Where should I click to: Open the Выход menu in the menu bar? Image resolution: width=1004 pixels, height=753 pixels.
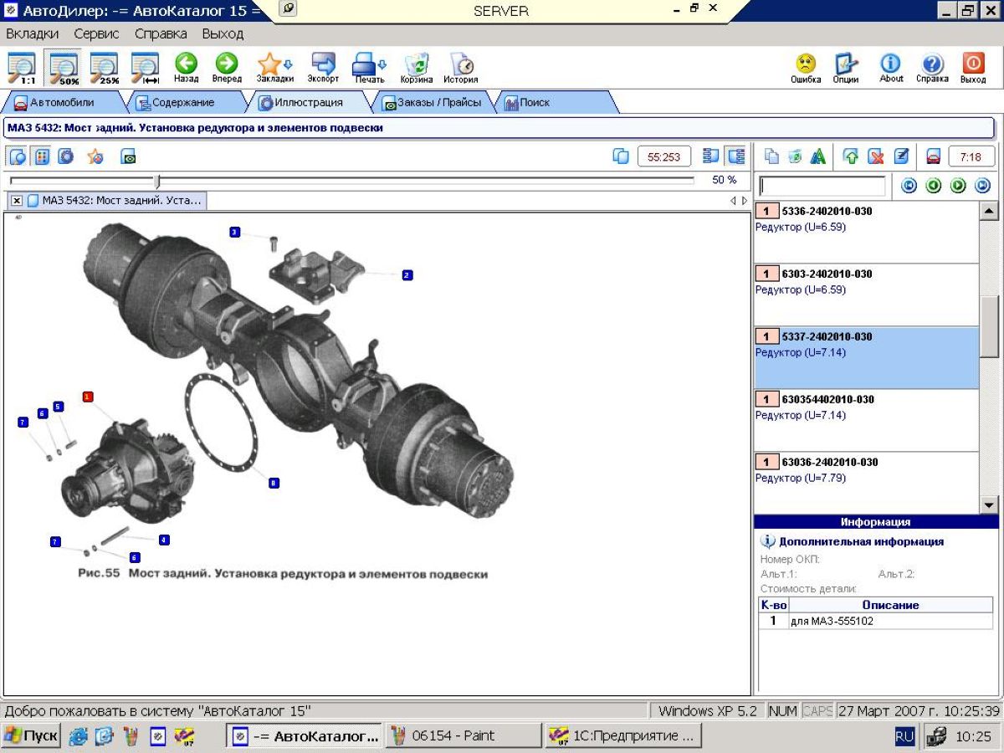pyautogui.click(x=223, y=34)
